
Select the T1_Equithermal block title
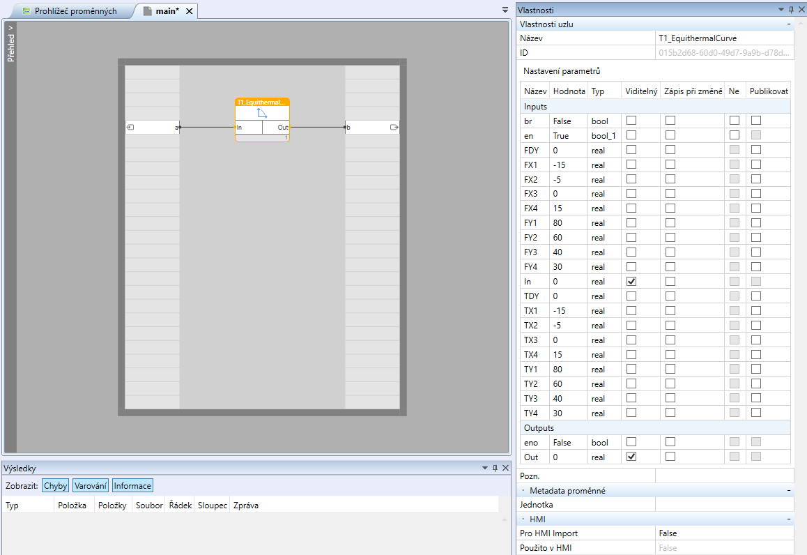coord(262,102)
